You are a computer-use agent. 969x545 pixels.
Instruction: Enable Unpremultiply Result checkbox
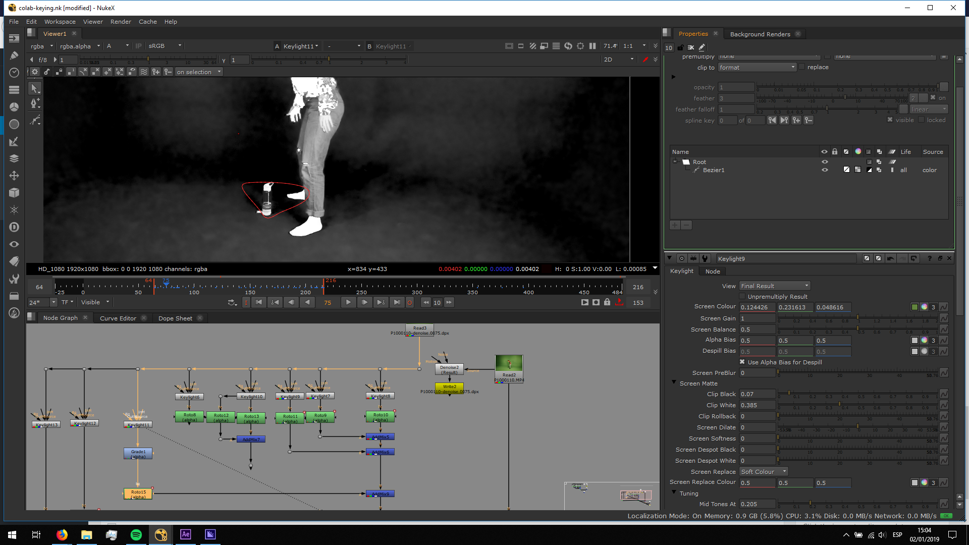[742, 297]
